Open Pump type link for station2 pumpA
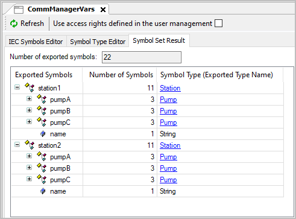 coord(168,157)
